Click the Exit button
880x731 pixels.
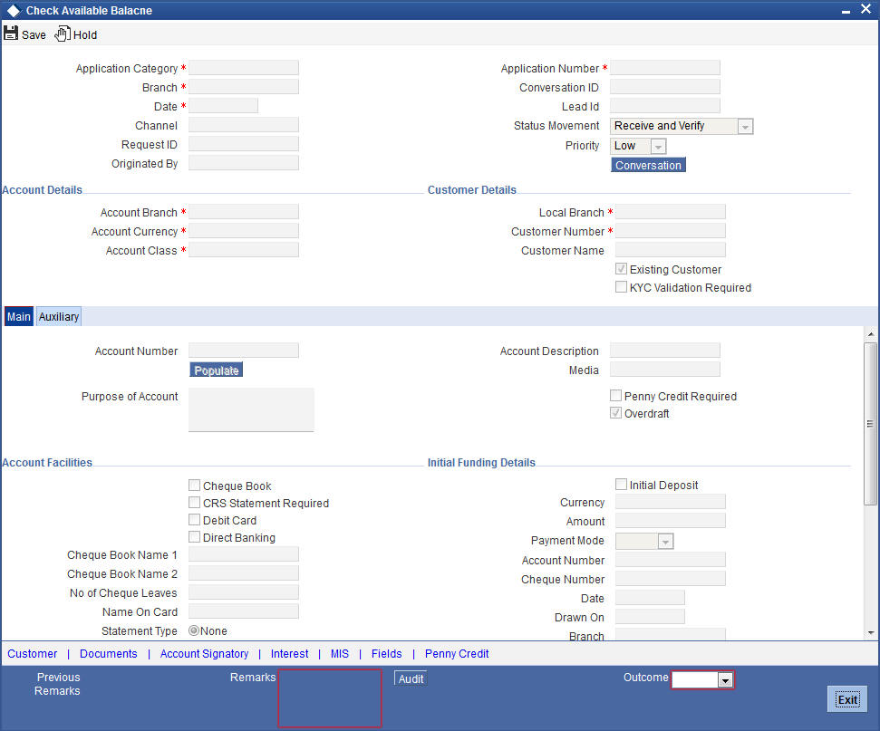[x=847, y=699]
